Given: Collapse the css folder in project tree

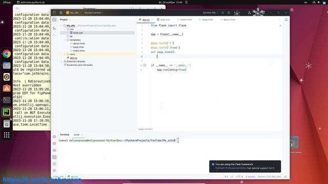Looking at the screenshot, I should click(65, 29).
